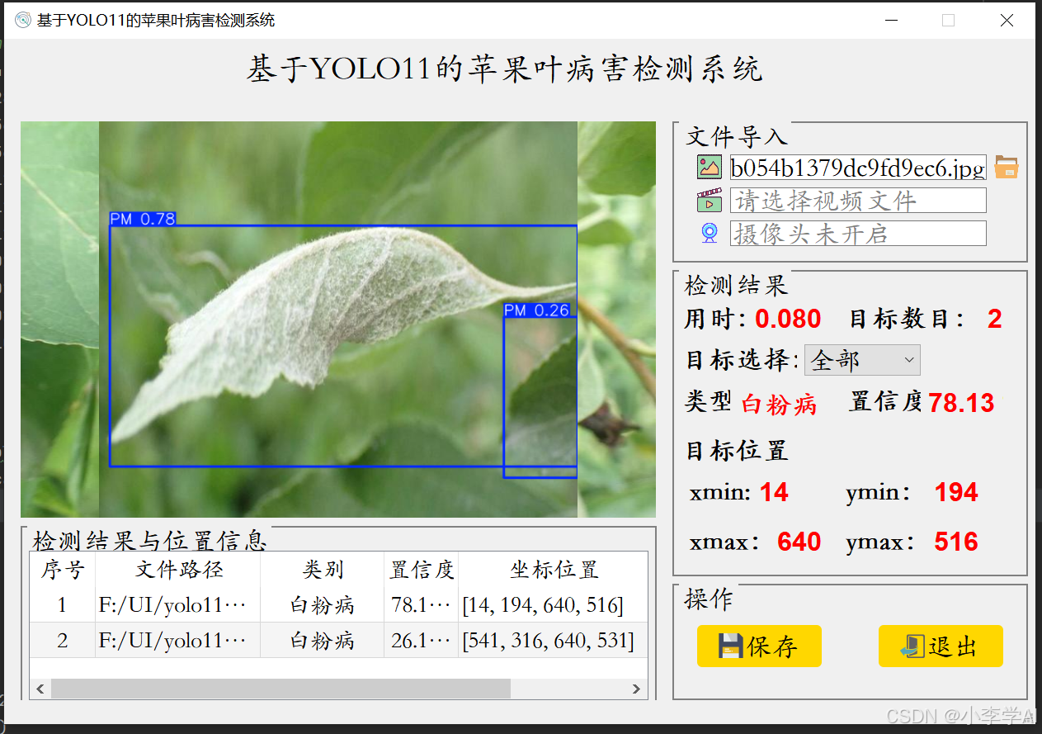The height and width of the screenshot is (734, 1042).
Task: Close the detection system window
Action: point(1007,21)
